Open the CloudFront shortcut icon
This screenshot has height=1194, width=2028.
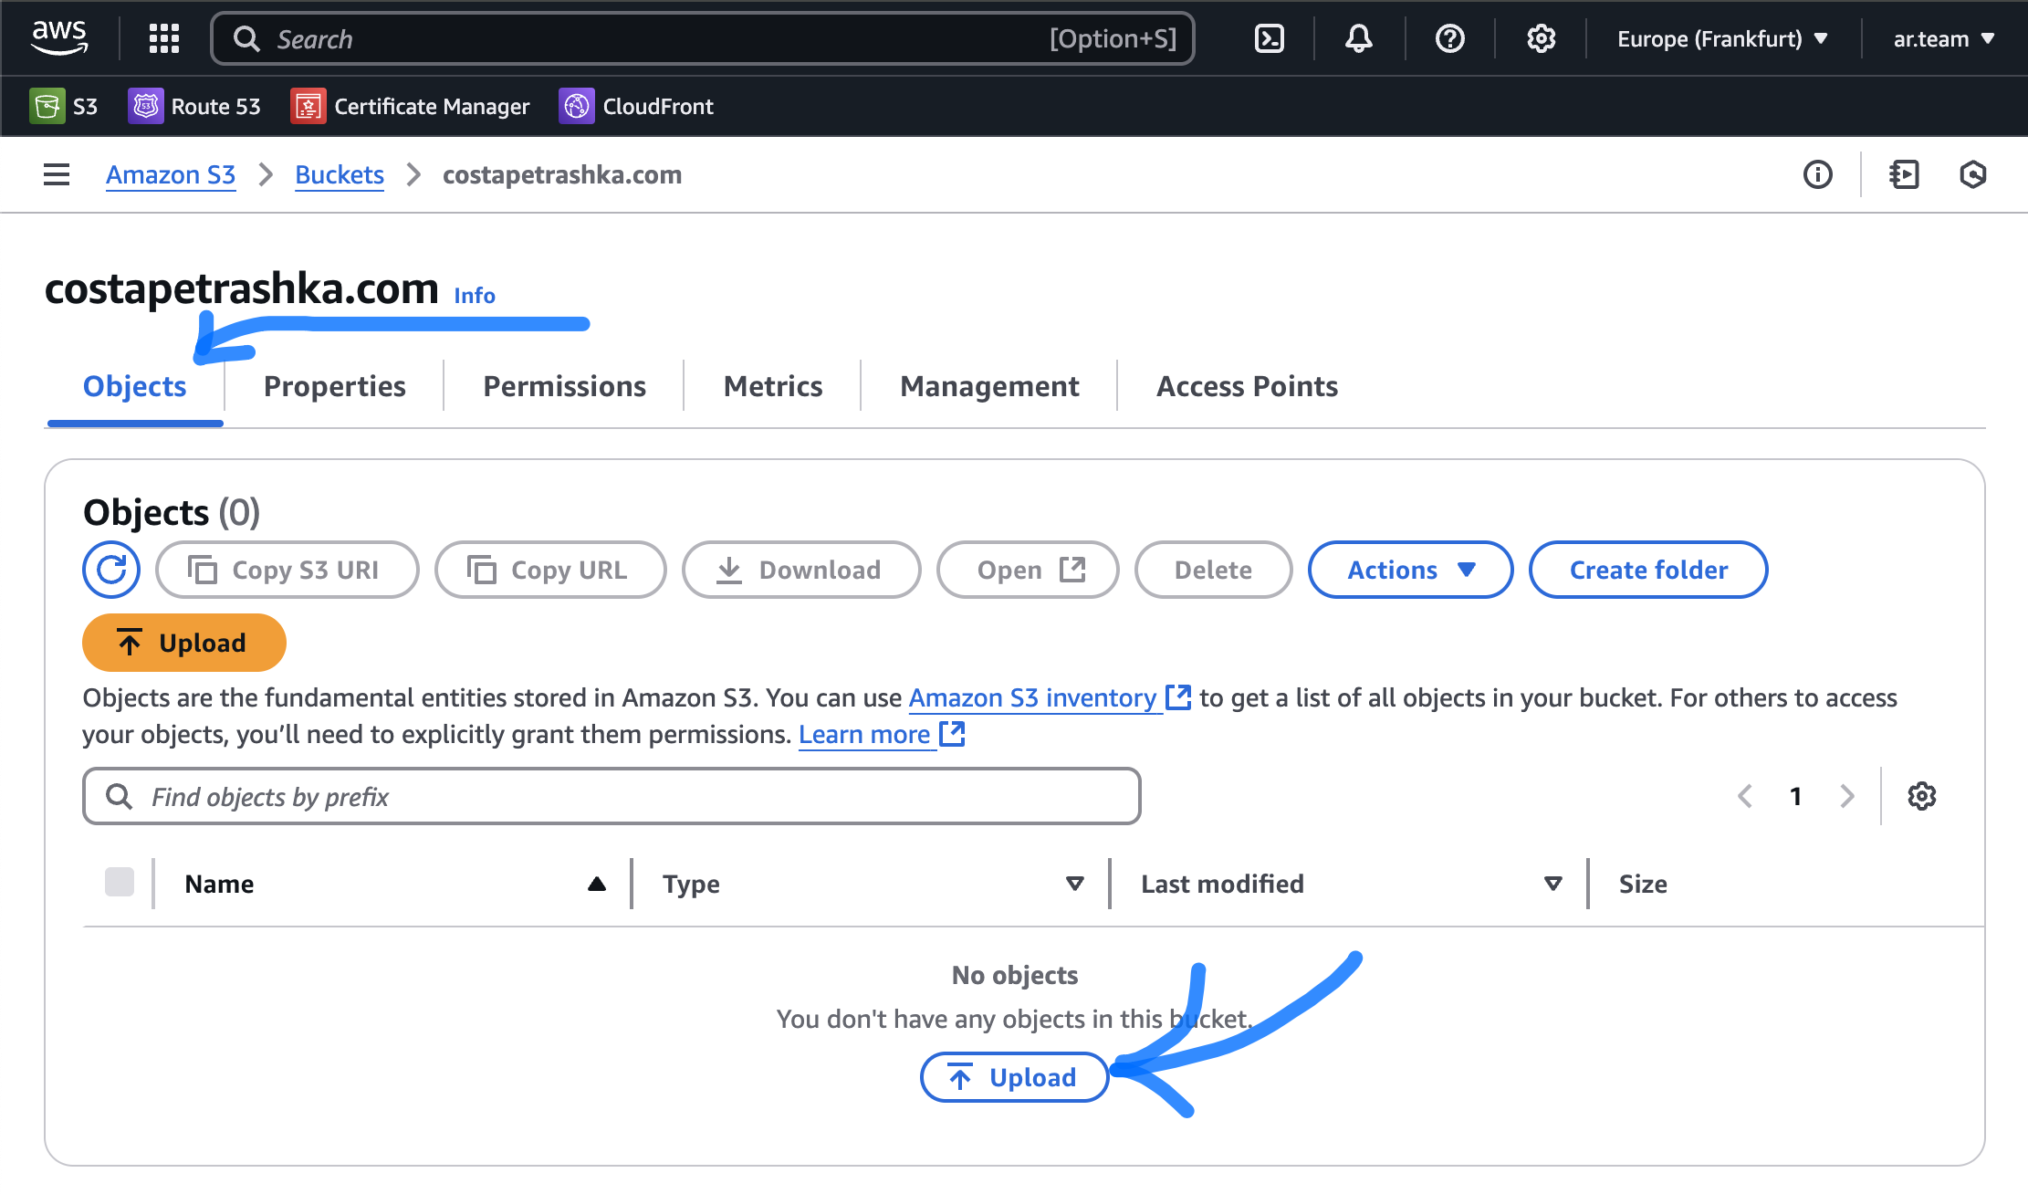(577, 106)
